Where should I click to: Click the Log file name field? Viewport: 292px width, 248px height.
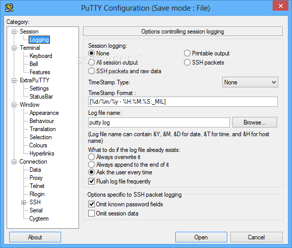pyautogui.click(x=159, y=122)
